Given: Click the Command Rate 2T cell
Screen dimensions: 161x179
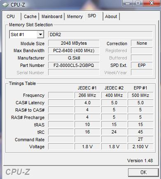Looking at the screenshot, I should pyautogui.click(x=140, y=139).
